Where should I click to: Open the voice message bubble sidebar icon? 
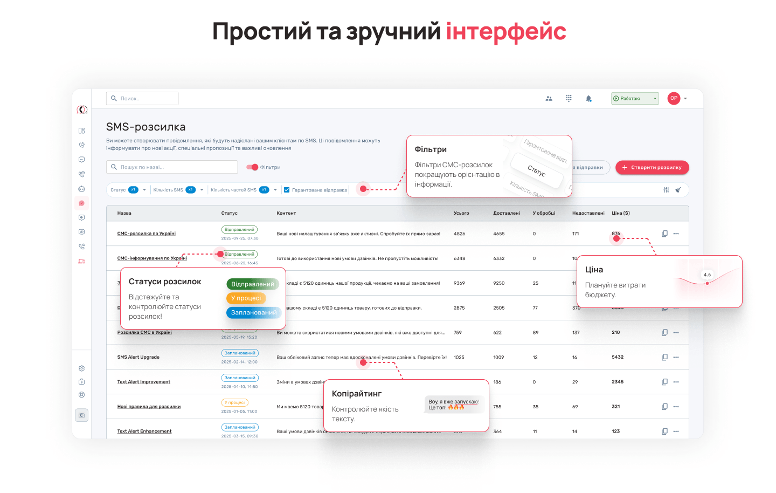coord(81,217)
